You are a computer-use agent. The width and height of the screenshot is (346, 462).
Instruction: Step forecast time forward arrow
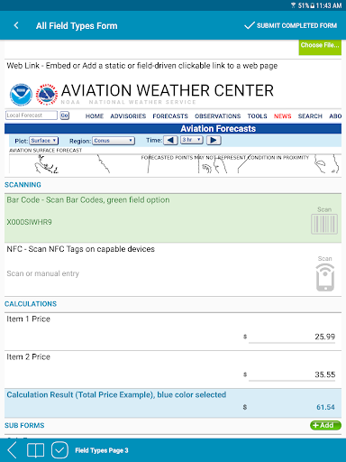pos(214,140)
